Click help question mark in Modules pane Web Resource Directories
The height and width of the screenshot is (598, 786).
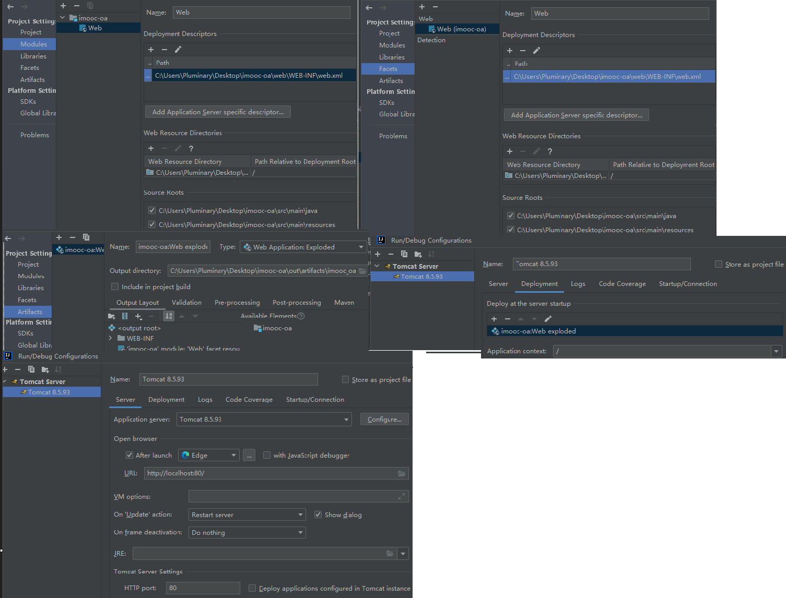click(191, 149)
